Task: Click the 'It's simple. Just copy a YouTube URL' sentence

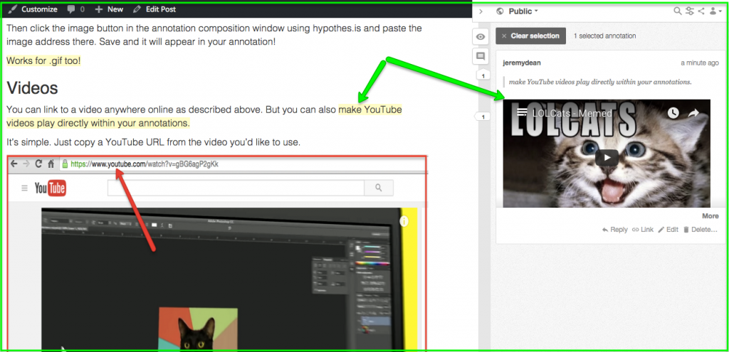Action: 154,142
